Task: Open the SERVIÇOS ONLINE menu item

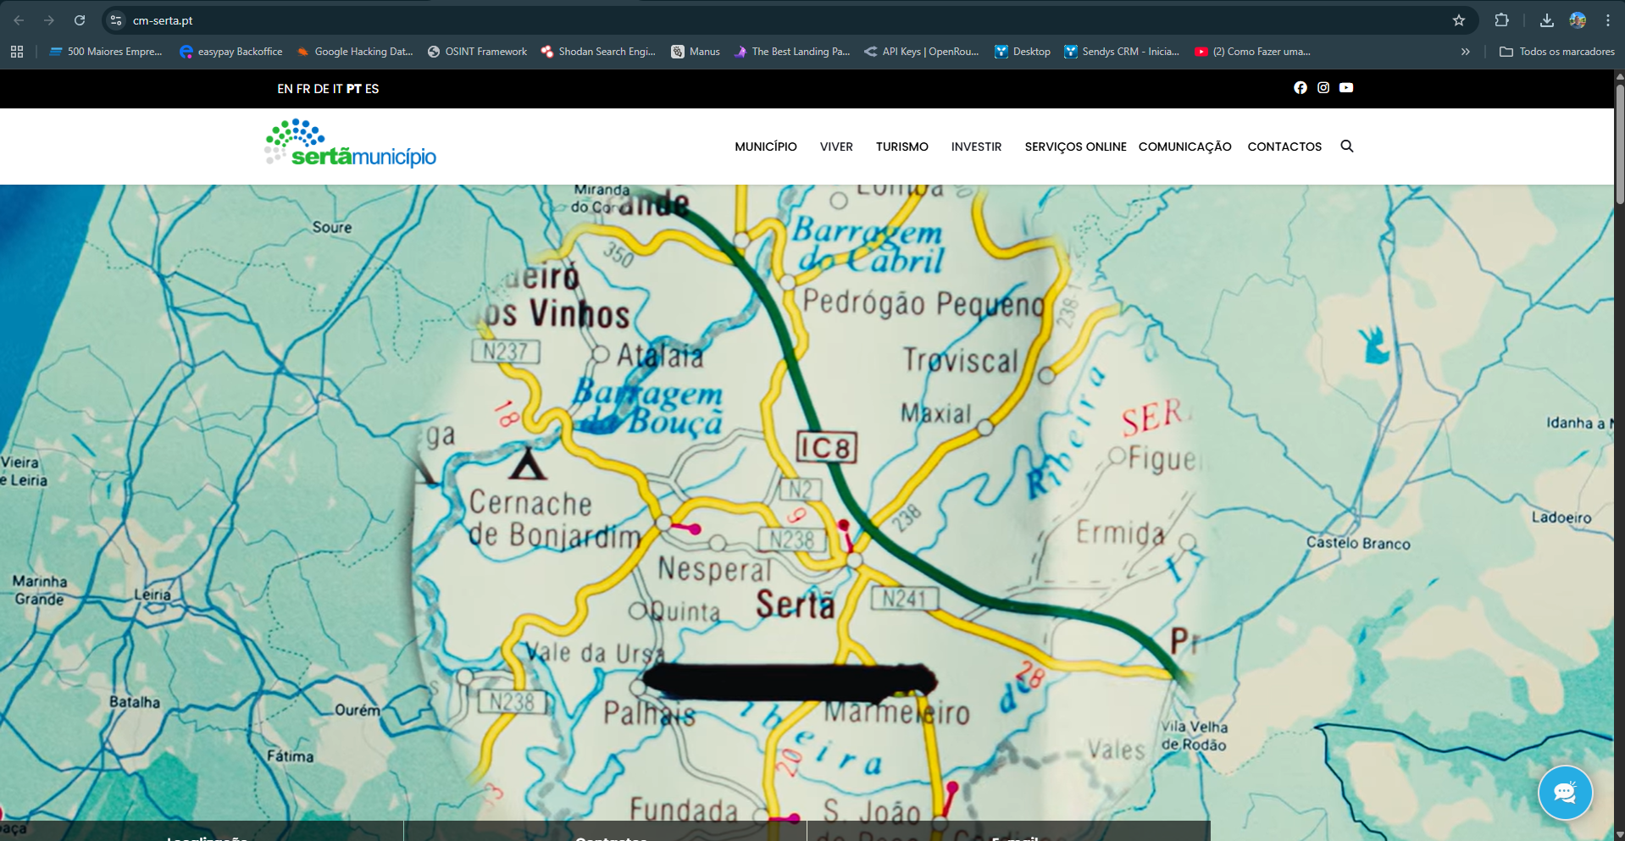Action: point(1075,147)
